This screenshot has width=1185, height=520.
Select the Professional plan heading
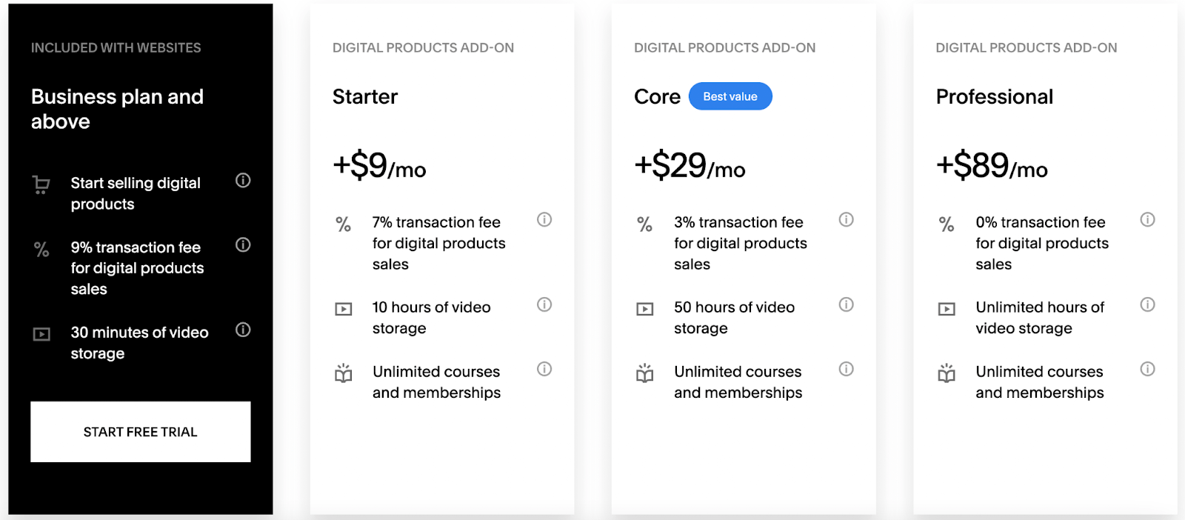pos(994,96)
